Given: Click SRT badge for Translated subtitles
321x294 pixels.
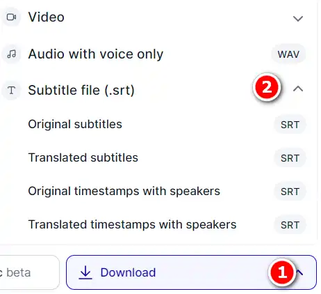Looking at the screenshot, I should [x=290, y=158].
